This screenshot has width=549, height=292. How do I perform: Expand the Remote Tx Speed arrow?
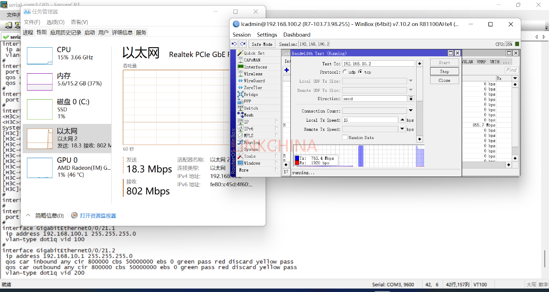coord(402,129)
